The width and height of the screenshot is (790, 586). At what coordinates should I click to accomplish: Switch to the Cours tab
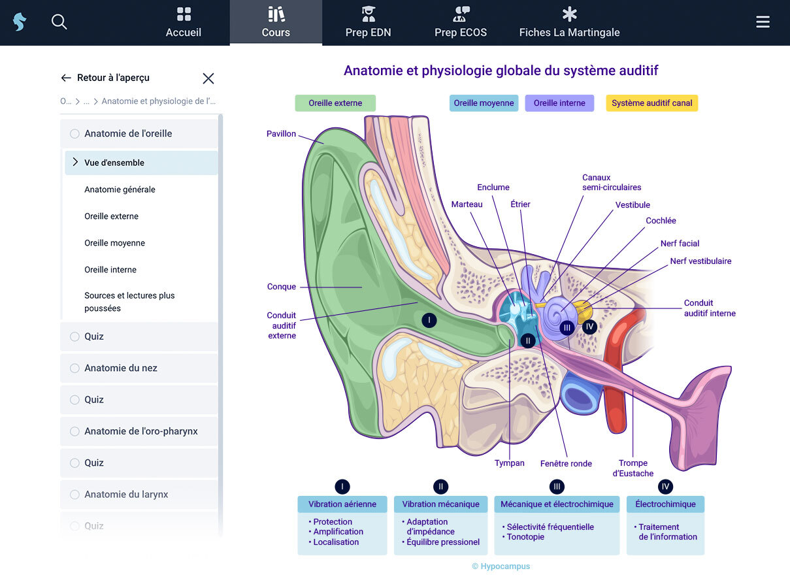coord(276,23)
